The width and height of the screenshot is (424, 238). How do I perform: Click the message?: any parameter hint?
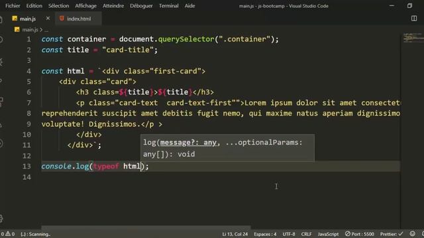point(188,143)
